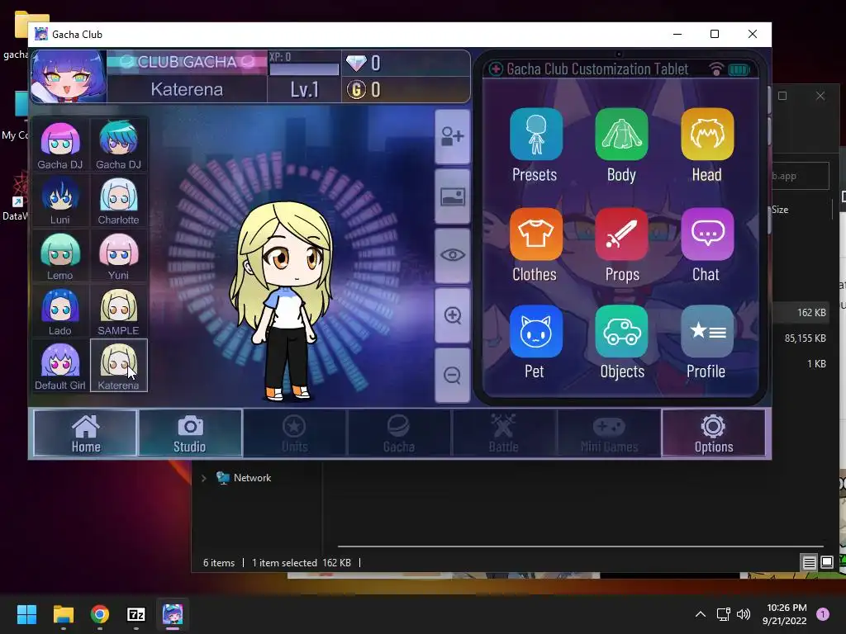This screenshot has height=634, width=846.
Task: Click the 162 KB file size cell
Action: [x=811, y=313]
